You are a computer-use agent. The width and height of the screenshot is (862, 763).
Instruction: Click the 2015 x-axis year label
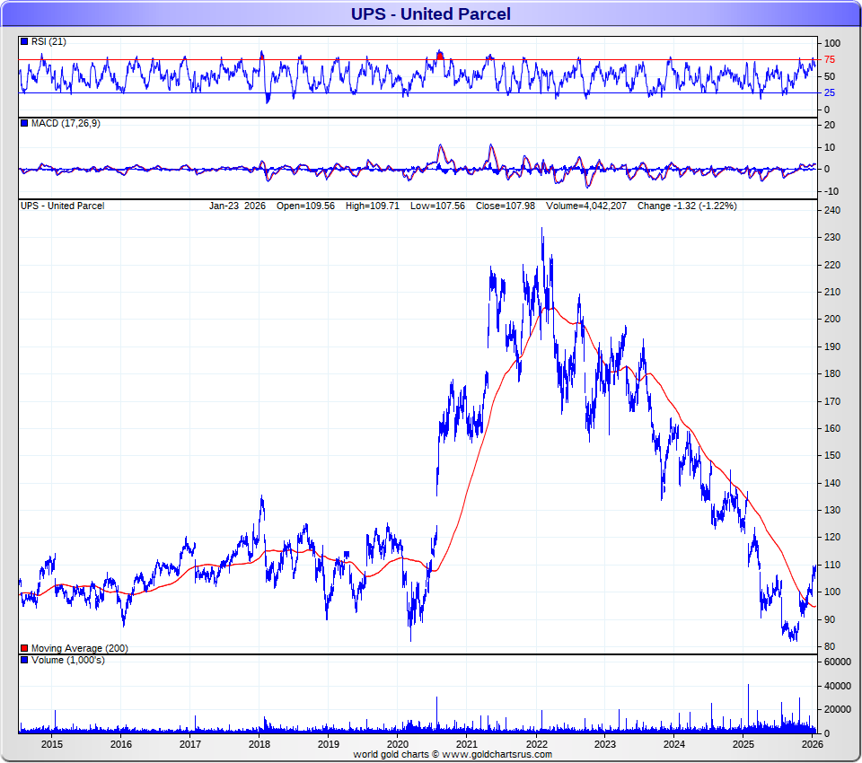pyautogui.click(x=52, y=744)
